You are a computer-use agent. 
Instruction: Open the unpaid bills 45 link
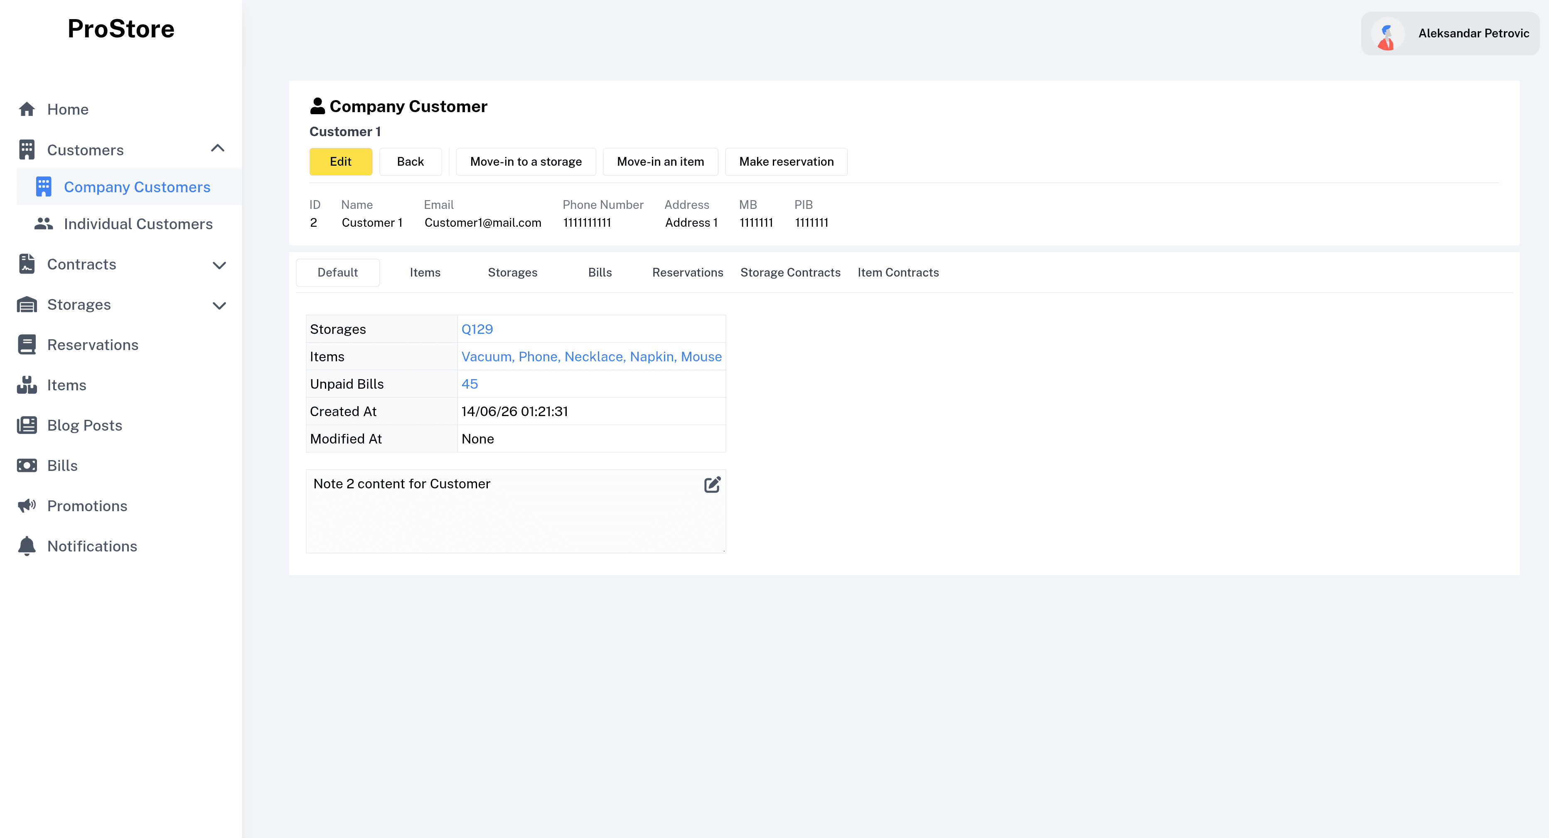470,384
